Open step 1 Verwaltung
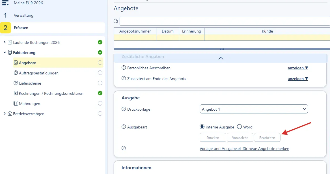 click(x=23, y=15)
